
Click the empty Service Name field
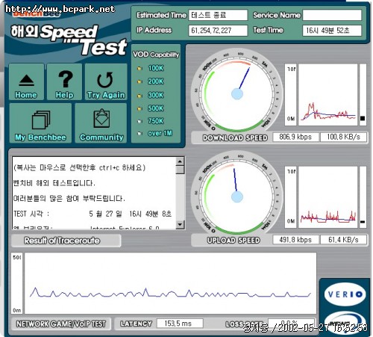click(332, 15)
